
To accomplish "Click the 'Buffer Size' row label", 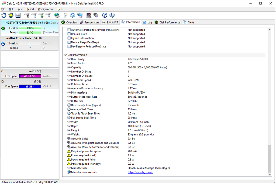I will (77, 101).
